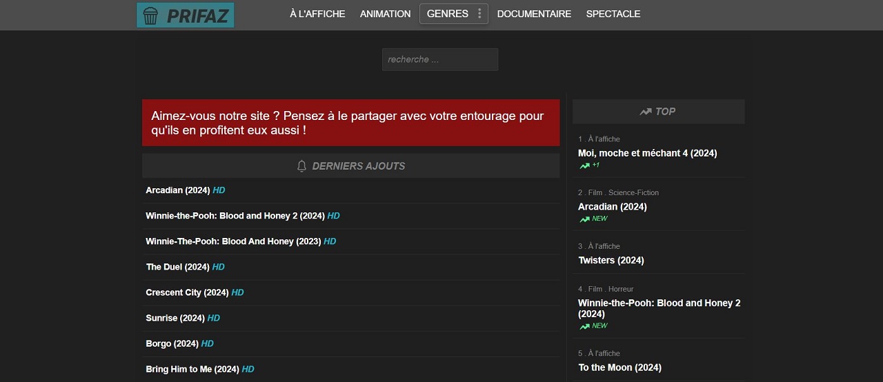
Task: Go to the SPECTACLE section
Action: [x=613, y=14]
